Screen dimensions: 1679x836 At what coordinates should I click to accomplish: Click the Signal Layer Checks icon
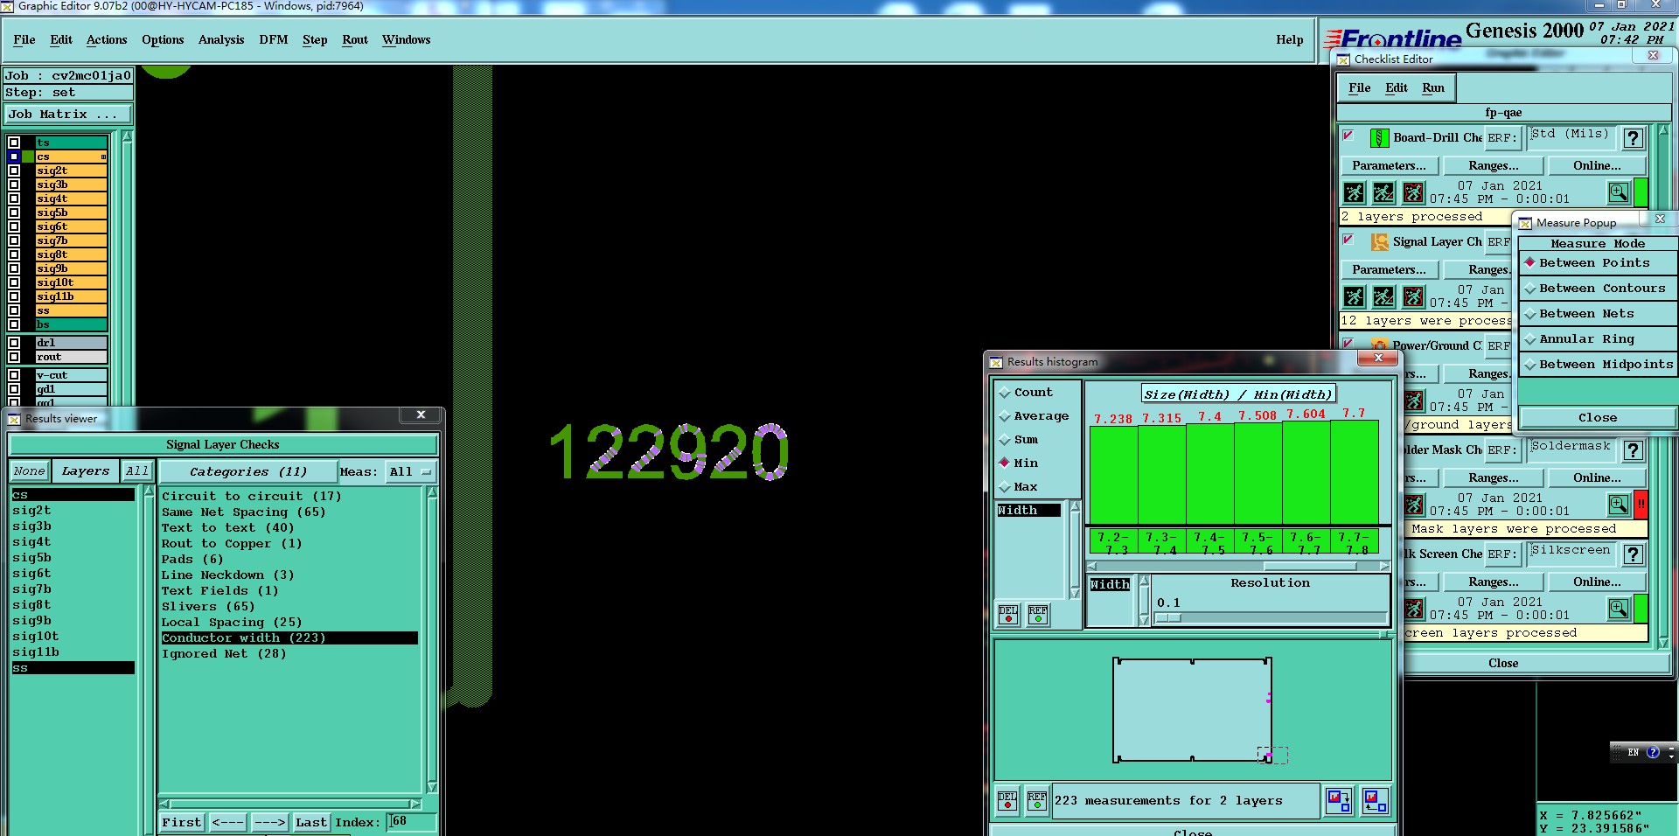[1379, 242]
